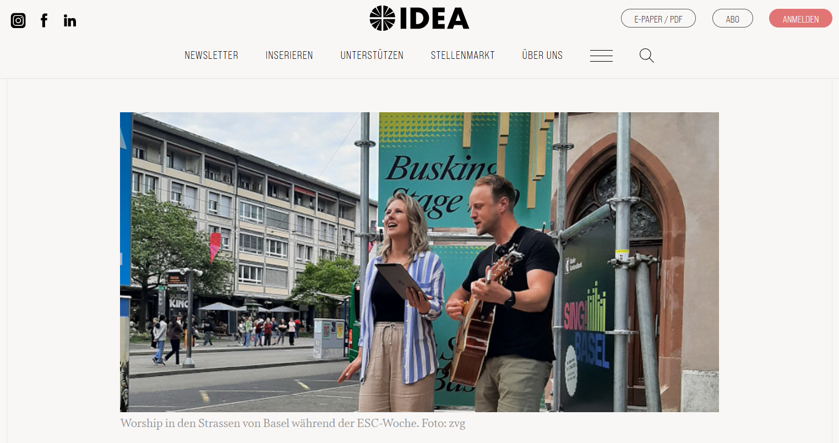This screenshot has height=443, width=839.
Task: Choose ÜBER UNS in the navigation bar
Action: point(542,56)
